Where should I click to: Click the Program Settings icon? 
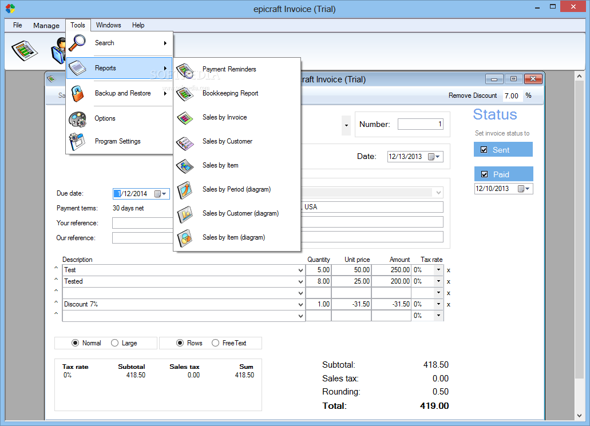(77, 141)
